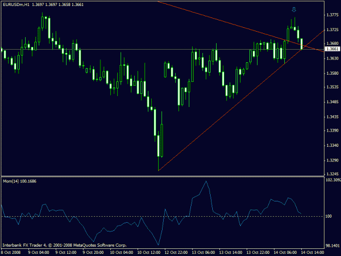Click the 13 Oct 06:00 time label
This screenshot has height=256, width=341.
(x=204, y=252)
